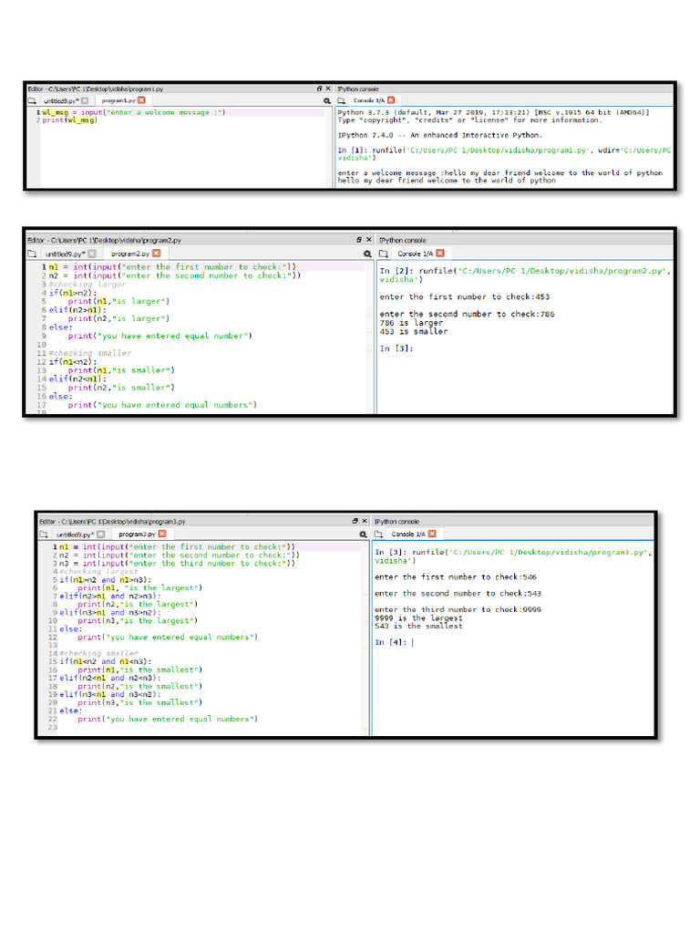Select the Console 1/A tab in program2 window
The width and height of the screenshot is (700, 934).
coord(415,254)
